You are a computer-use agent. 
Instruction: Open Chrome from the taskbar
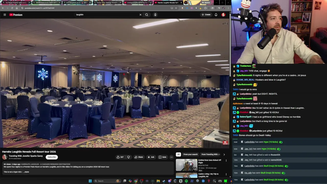tap(136, 181)
